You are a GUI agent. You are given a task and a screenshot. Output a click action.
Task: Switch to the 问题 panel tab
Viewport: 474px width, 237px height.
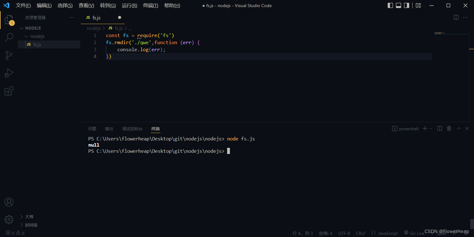[x=92, y=129]
